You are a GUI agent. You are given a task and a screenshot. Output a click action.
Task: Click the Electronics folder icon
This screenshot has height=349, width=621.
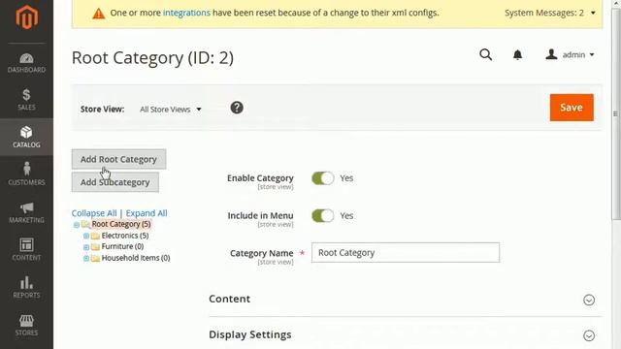pyautogui.click(x=95, y=236)
